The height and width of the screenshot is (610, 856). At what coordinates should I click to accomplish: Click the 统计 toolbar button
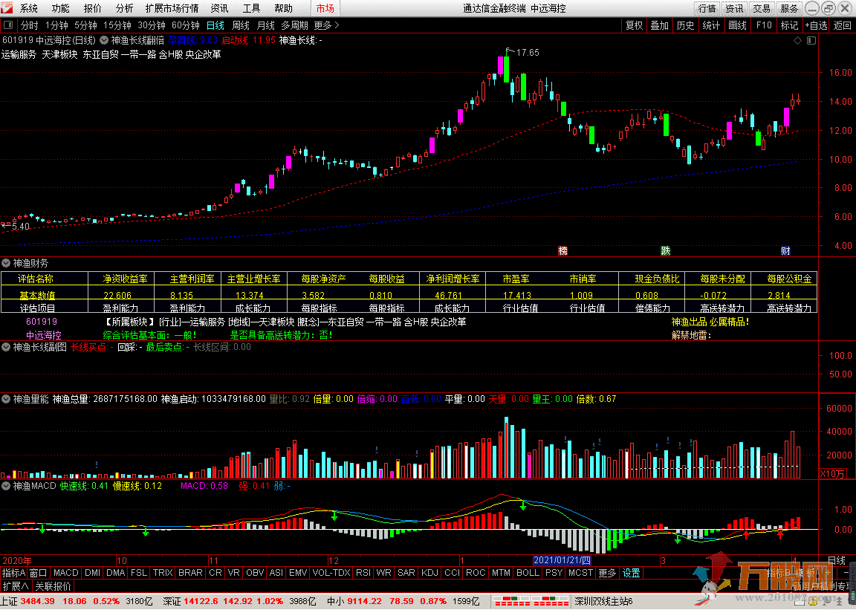click(x=711, y=25)
